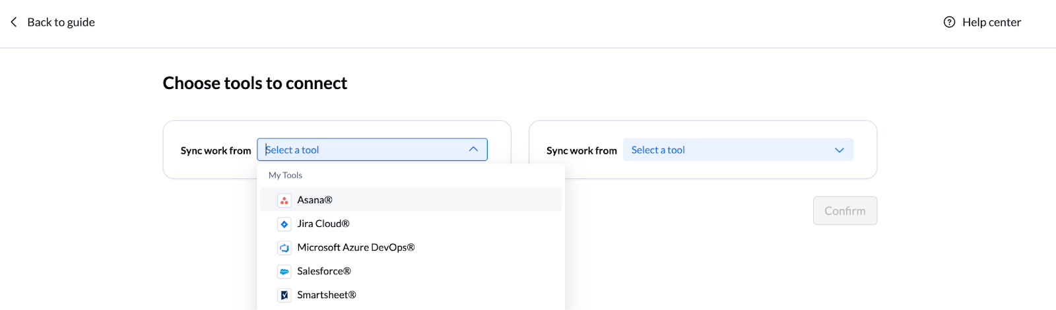Image resolution: width=1056 pixels, height=310 pixels.
Task: Click the Salesforce cloud logo icon
Action: 284,272
